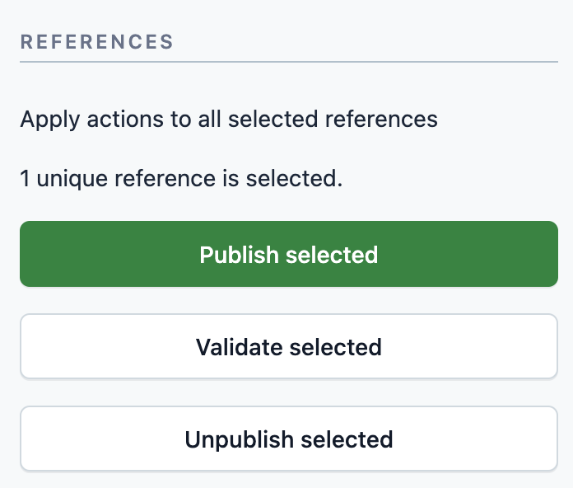Image resolution: width=573 pixels, height=488 pixels.
Task: Click the word "selected" in the Unpublish button
Action: [x=345, y=439]
